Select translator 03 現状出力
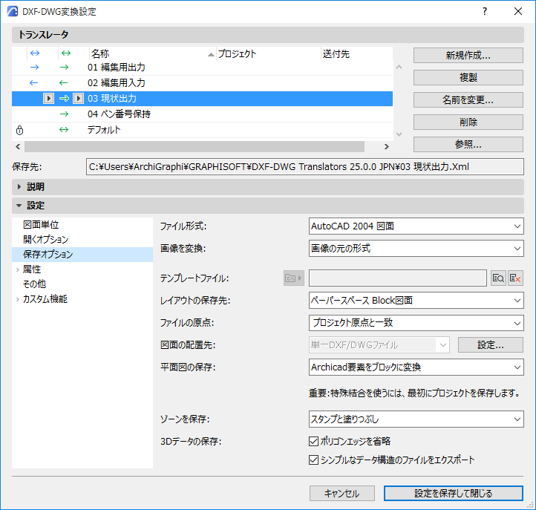Viewport: 536px width, 510px height. (202, 99)
